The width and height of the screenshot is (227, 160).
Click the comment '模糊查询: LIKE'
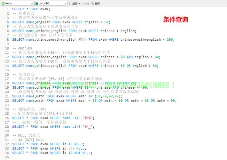(x=32, y=109)
